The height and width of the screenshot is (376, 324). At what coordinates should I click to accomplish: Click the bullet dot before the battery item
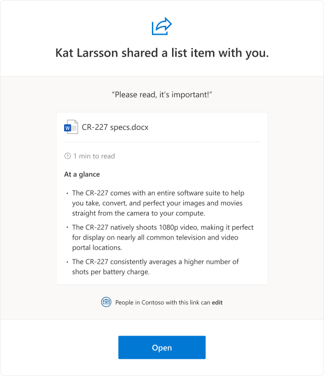tap(67, 262)
